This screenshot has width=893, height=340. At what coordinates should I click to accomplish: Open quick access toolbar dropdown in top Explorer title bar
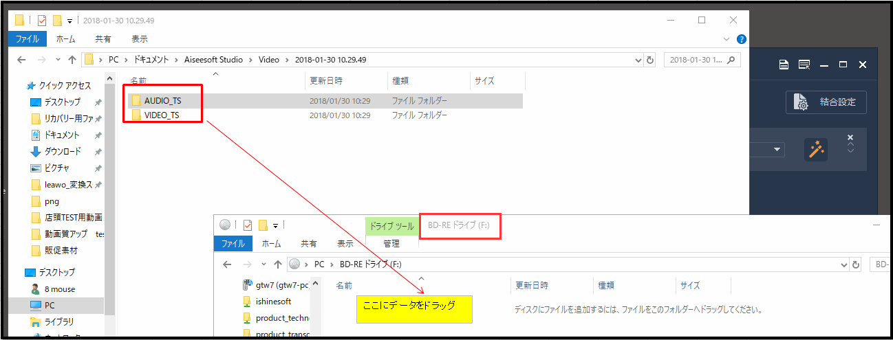[70, 21]
